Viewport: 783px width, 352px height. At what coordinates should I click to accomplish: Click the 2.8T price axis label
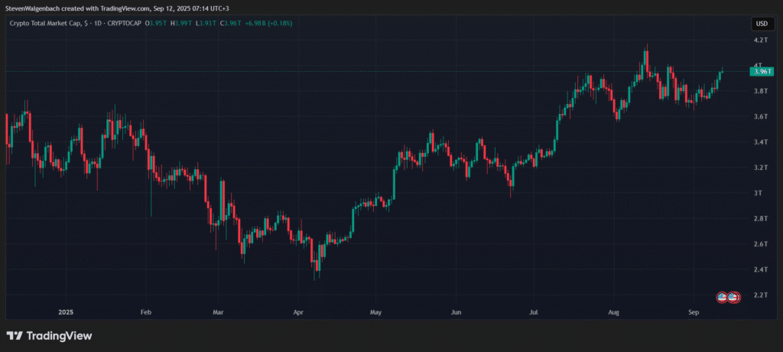(x=761, y=219)
